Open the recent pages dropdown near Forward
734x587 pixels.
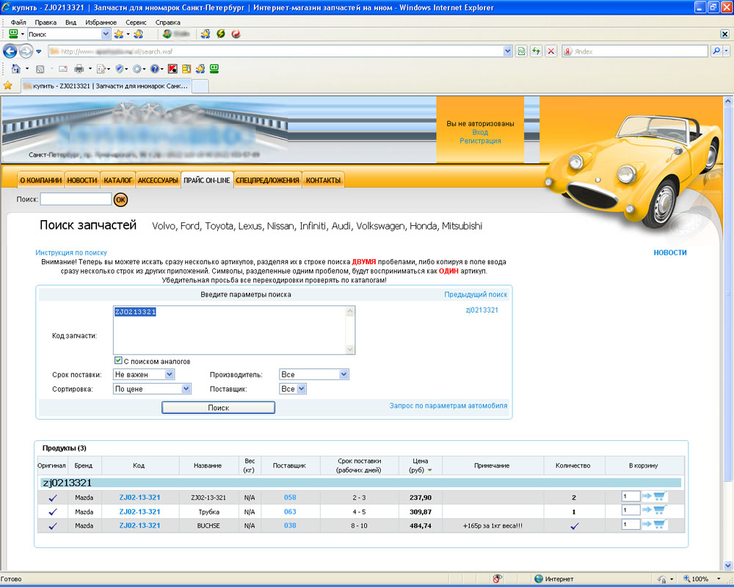(39, 51)
